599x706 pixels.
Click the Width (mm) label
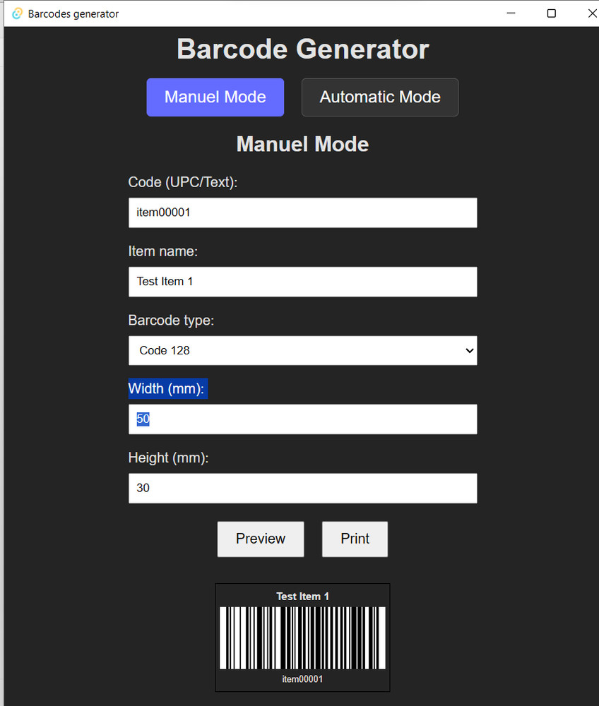[x=167, y=388]
